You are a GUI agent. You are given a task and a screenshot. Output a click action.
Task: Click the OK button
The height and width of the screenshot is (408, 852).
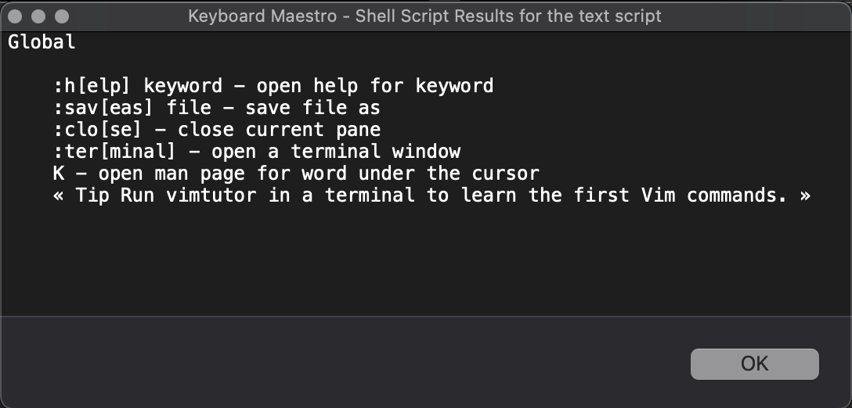[x=754, y=364]
